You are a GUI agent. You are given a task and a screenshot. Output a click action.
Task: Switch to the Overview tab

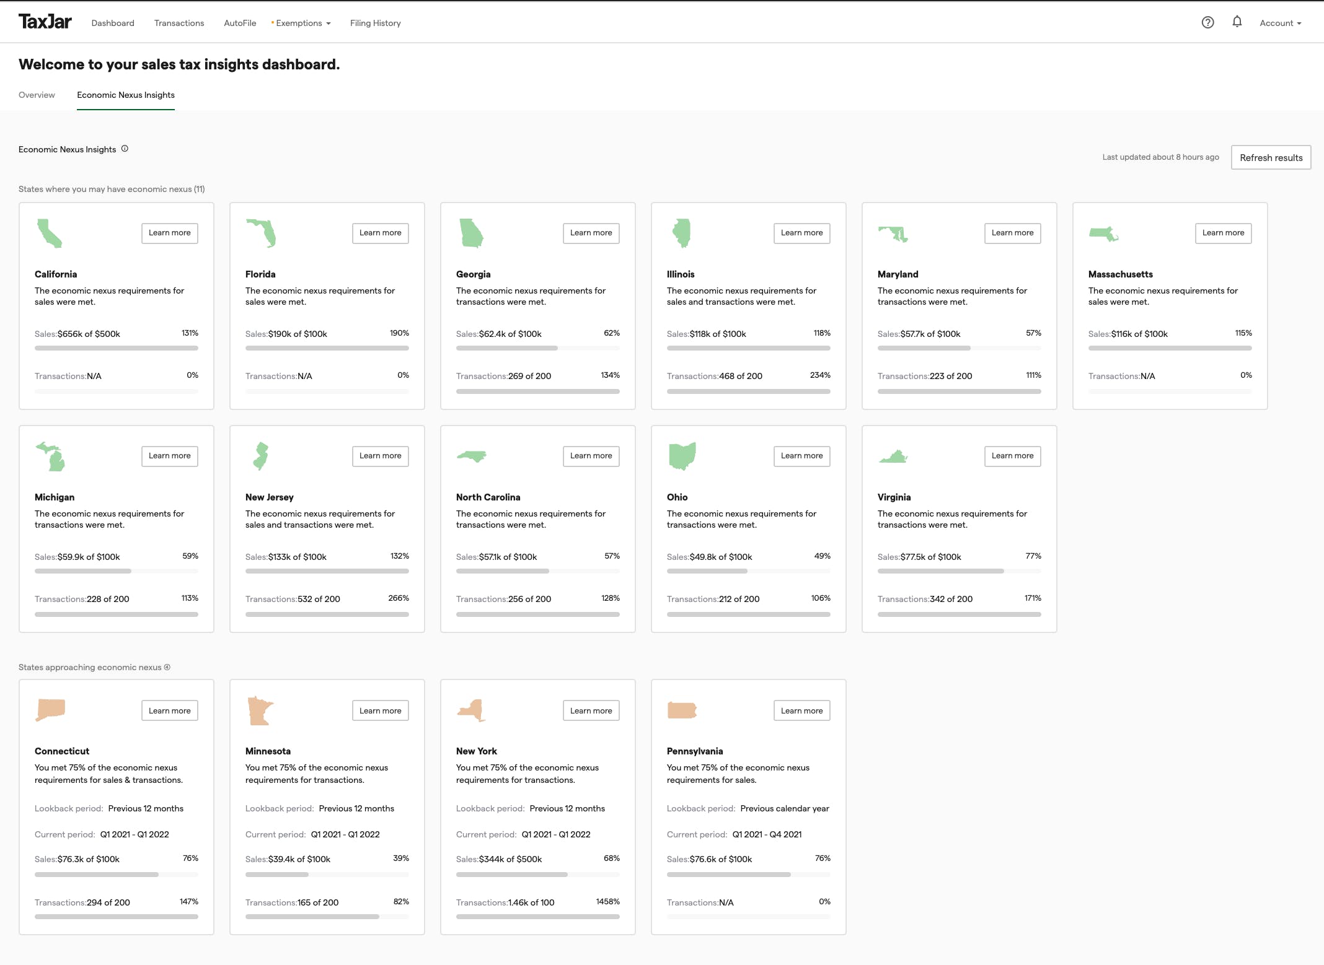37,95
